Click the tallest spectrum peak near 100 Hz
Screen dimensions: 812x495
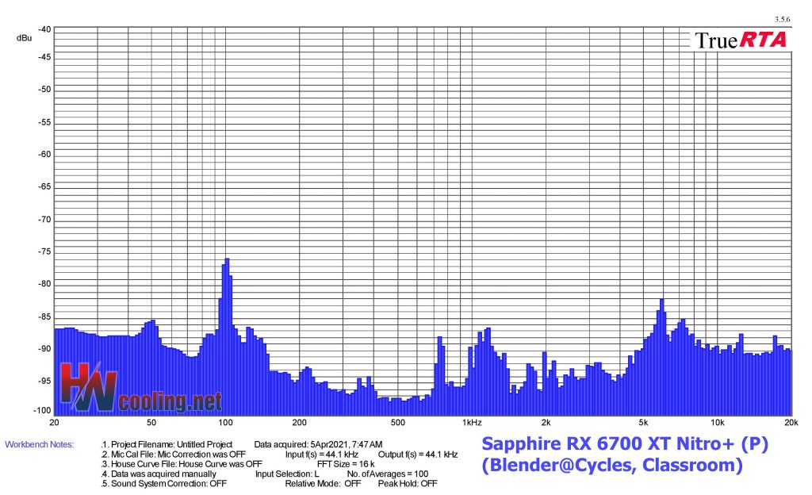coord(226,336)
